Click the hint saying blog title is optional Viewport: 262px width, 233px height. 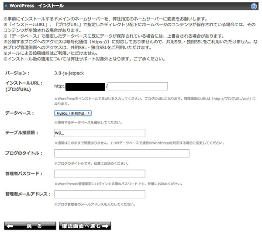coord(91,163)
